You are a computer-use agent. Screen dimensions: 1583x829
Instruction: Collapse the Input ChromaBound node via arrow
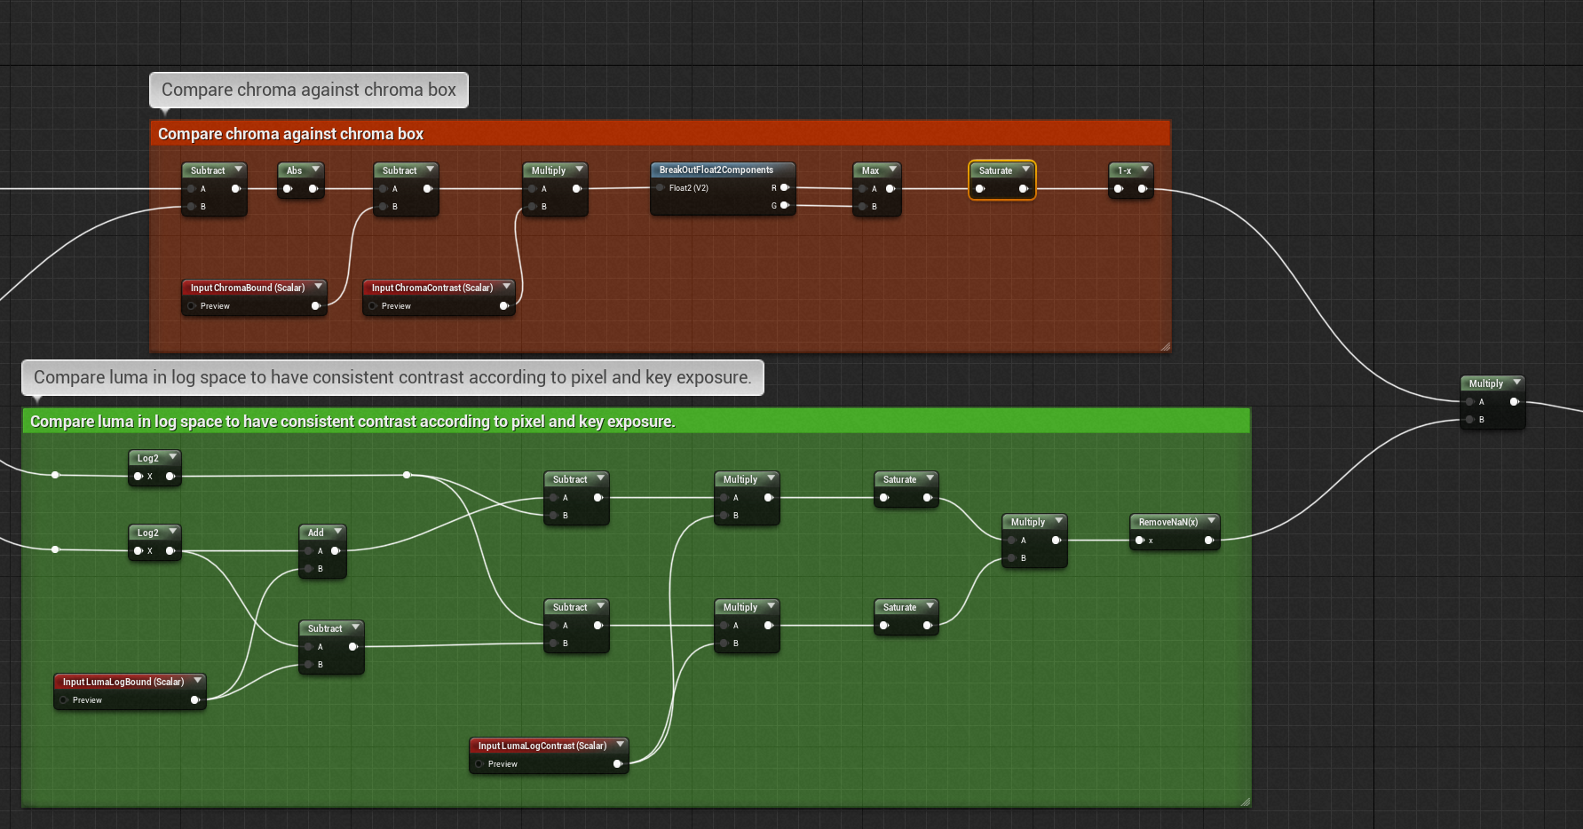tap(318, 286)
